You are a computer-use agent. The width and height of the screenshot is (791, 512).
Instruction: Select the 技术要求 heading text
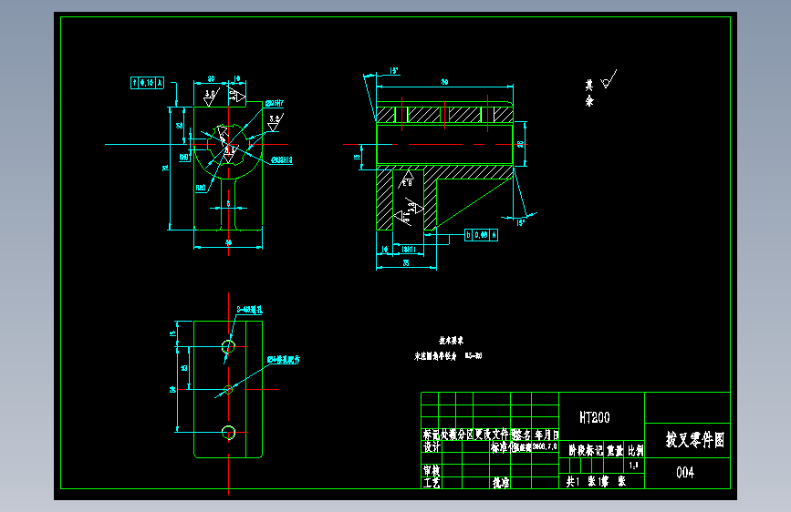(451, 341)
